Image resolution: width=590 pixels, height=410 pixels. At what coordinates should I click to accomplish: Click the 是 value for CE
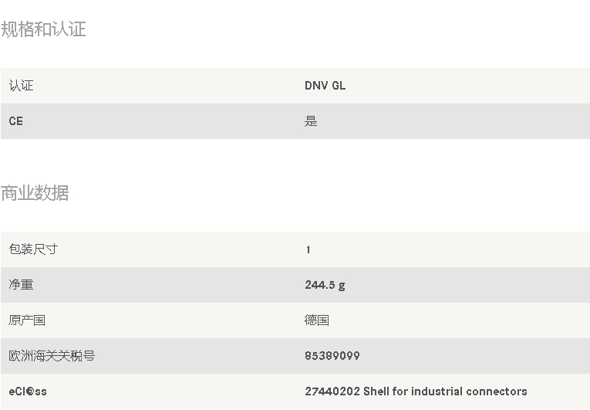click(311, 121)
